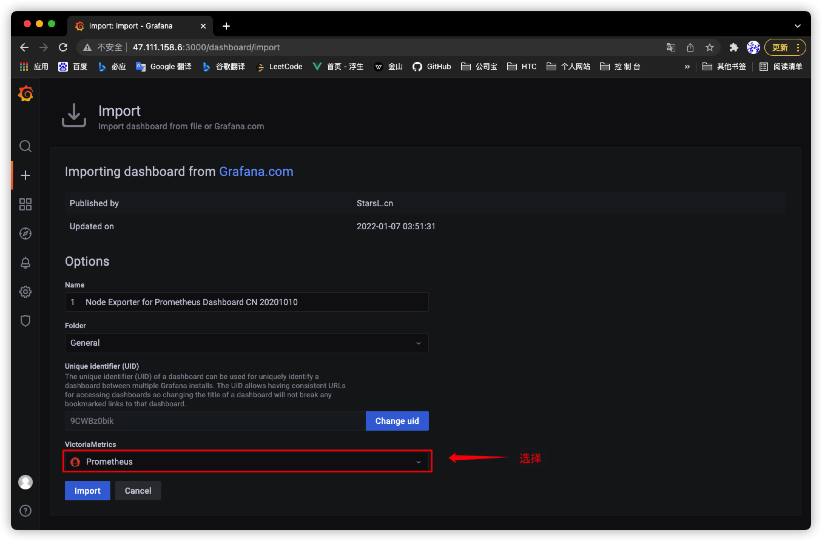Image resolution: width=822 pixels, height=541 pixels.
Task: Go back with the browser back arrow
Action: click(24, 47)
